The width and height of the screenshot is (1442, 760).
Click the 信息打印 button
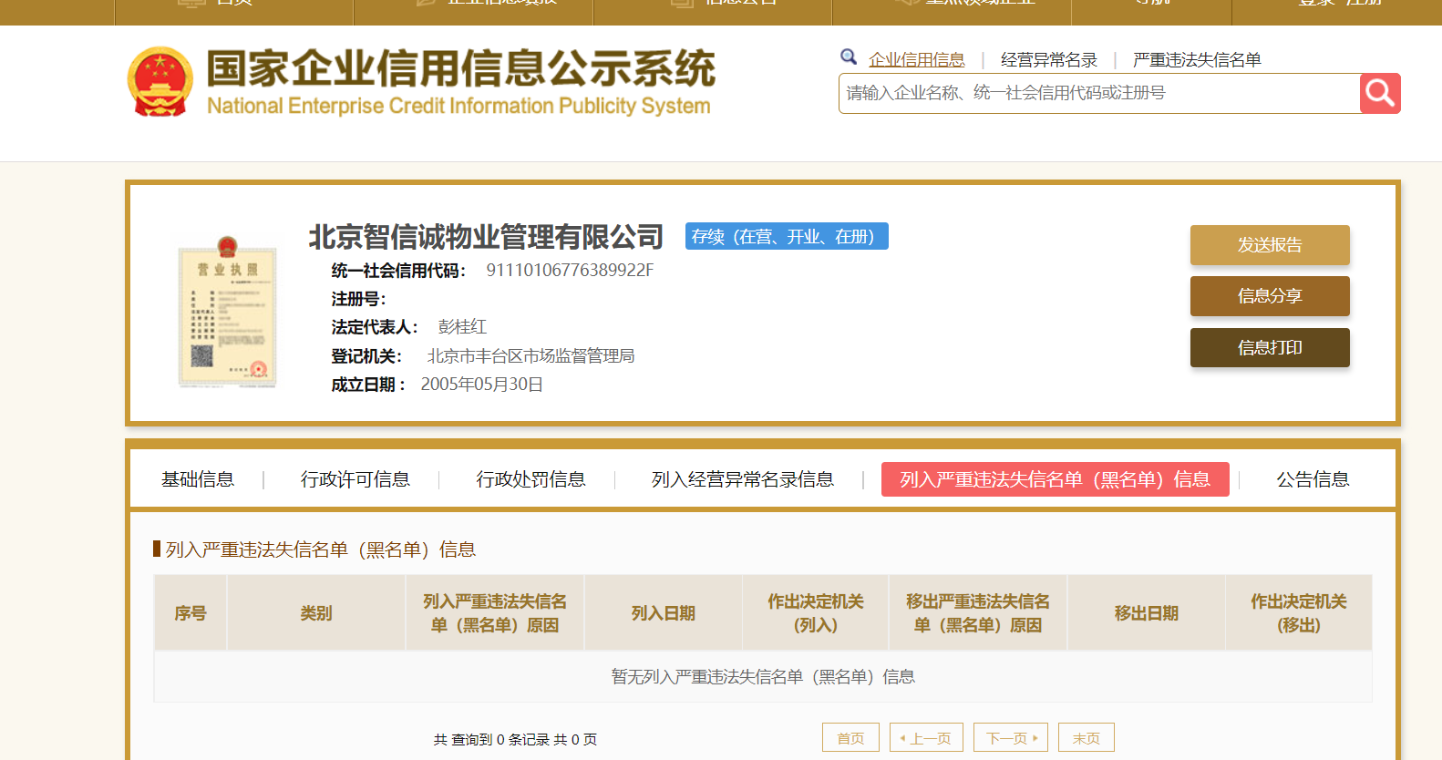(1270, 347)
